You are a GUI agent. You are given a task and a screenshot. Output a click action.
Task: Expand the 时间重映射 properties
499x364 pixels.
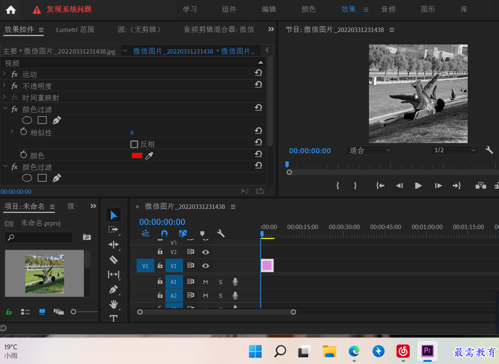tap(4, 97)
